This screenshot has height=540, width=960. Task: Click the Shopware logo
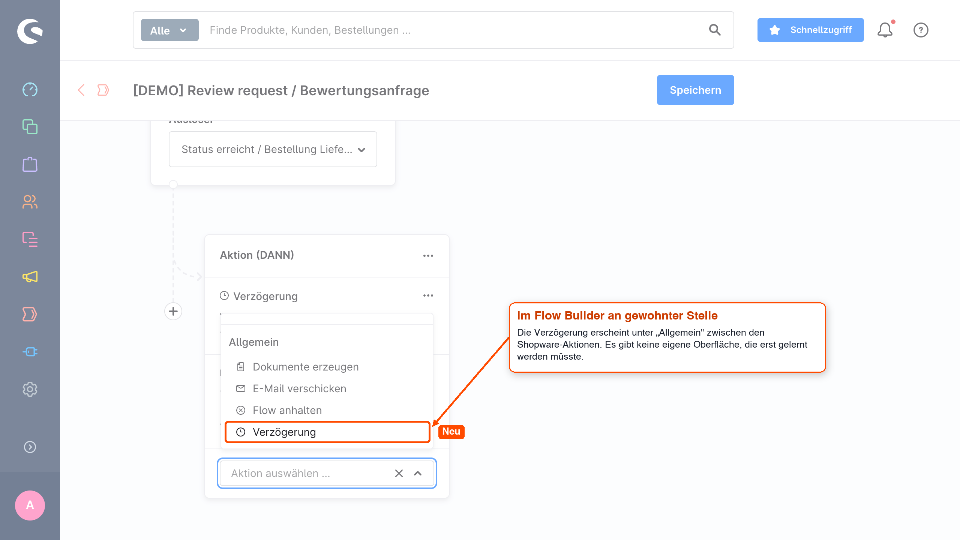(x=30, y=31)
